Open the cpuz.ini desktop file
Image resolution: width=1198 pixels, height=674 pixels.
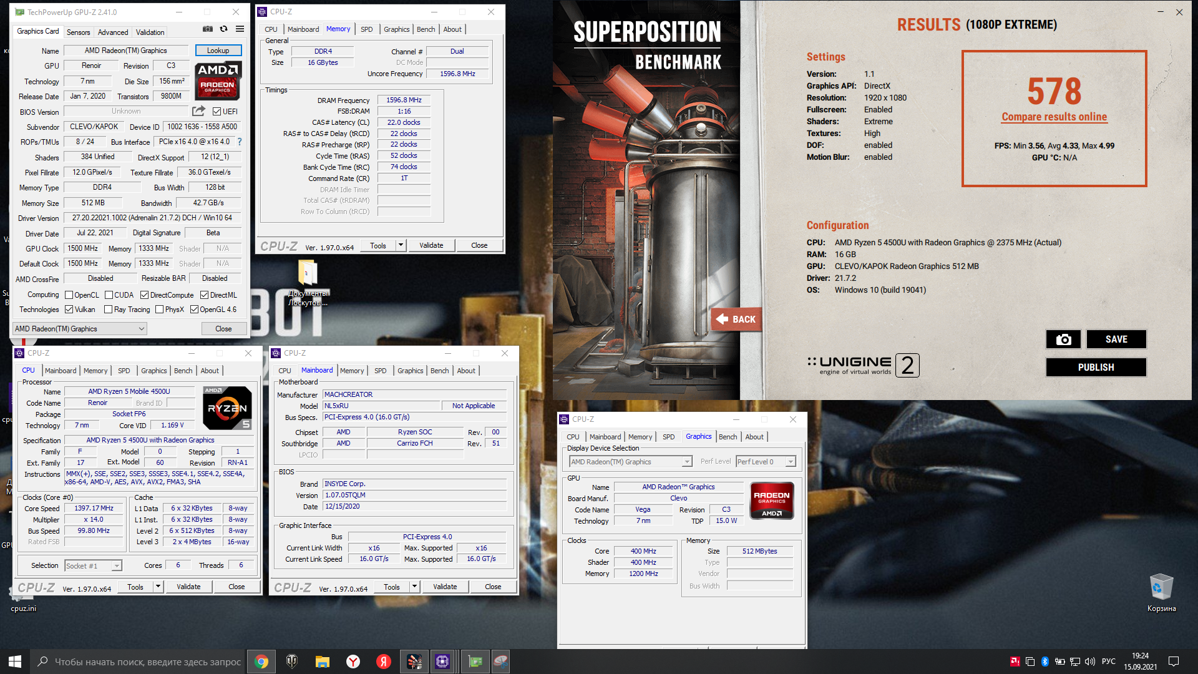23,600
